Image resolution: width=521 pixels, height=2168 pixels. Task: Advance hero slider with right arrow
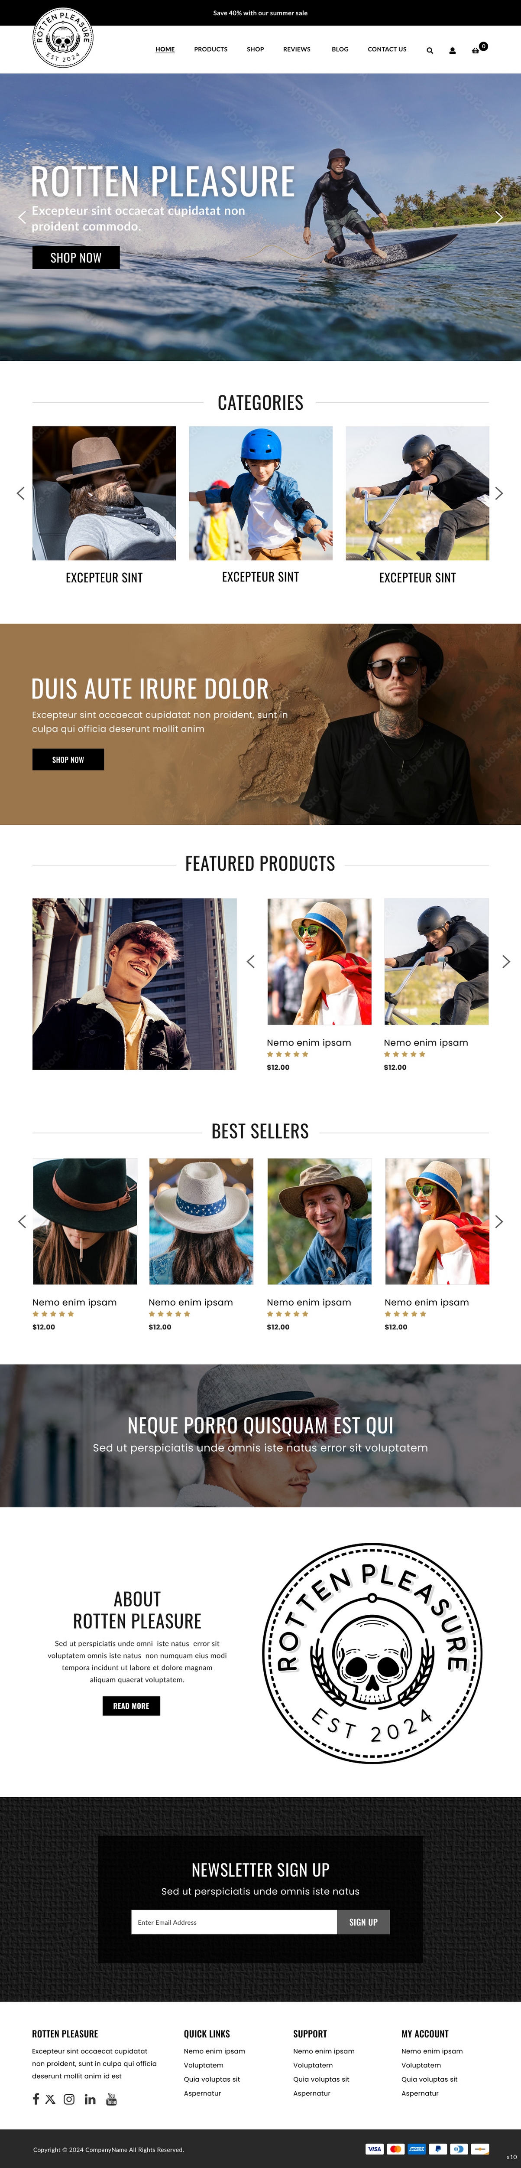(x=498, y=217)
